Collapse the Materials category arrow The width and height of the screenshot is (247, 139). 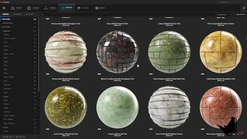click(2, 31)
